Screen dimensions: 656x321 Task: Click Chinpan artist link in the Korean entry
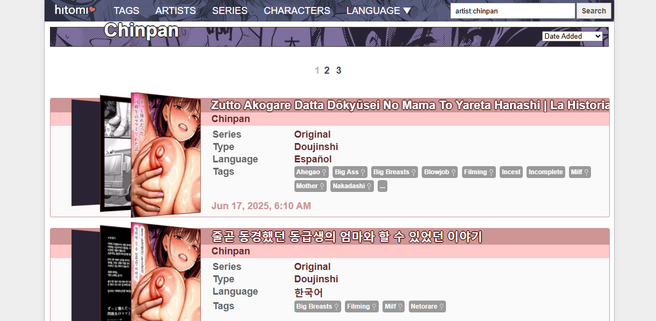coord(230,251)
